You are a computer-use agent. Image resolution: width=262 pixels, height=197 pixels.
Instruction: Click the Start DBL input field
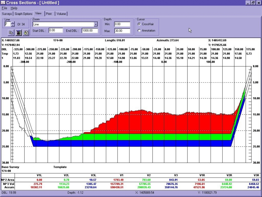click(x=56, y=30)
